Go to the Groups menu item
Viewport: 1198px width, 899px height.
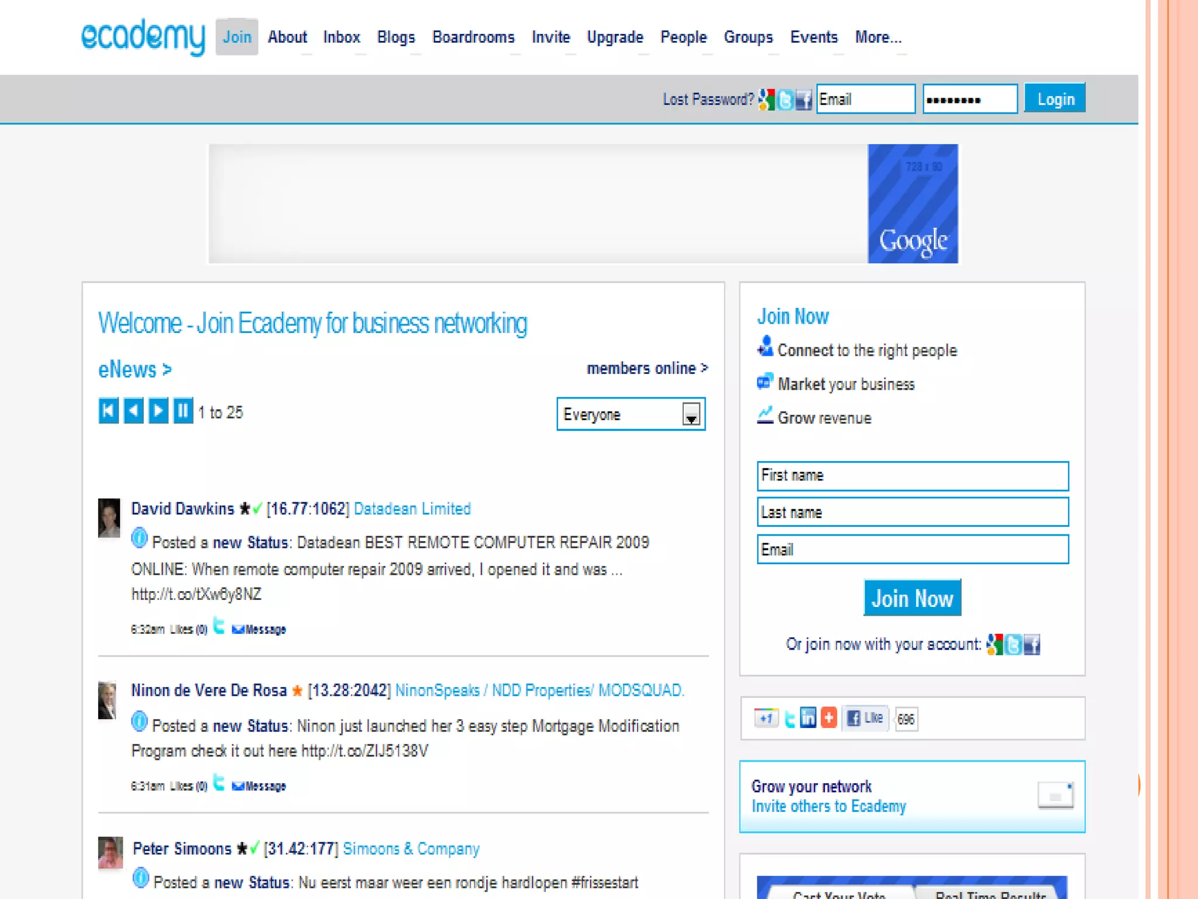[748, 37]
